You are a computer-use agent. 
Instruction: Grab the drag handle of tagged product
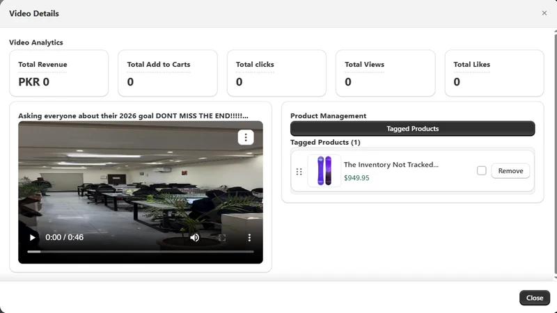coord(299,172)
